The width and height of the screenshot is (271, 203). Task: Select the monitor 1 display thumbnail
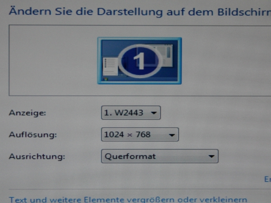[x=140, y=61]
